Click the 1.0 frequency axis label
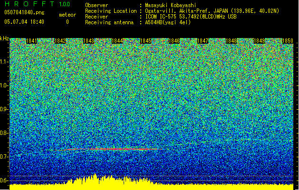The width and height of the screenshot is (299, 190). (x=4, y=85)
